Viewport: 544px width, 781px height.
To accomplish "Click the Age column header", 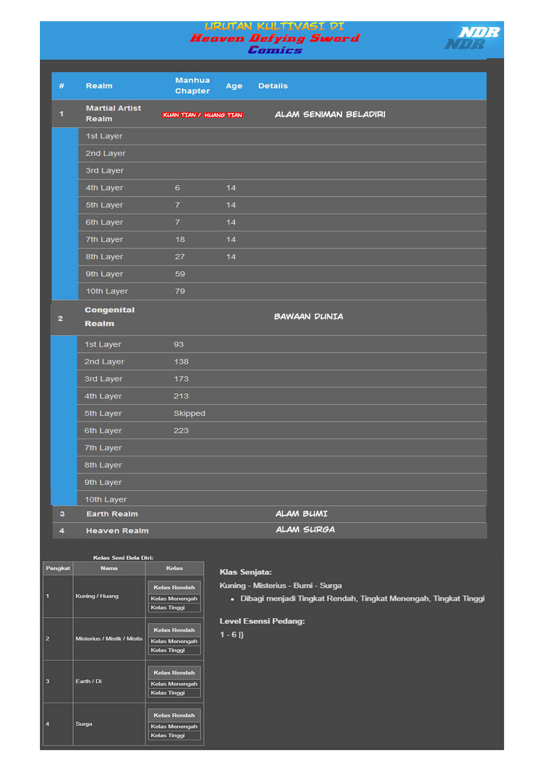I will (x=233, y=87).
